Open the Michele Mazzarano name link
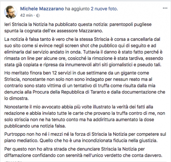 coord(42,9)
